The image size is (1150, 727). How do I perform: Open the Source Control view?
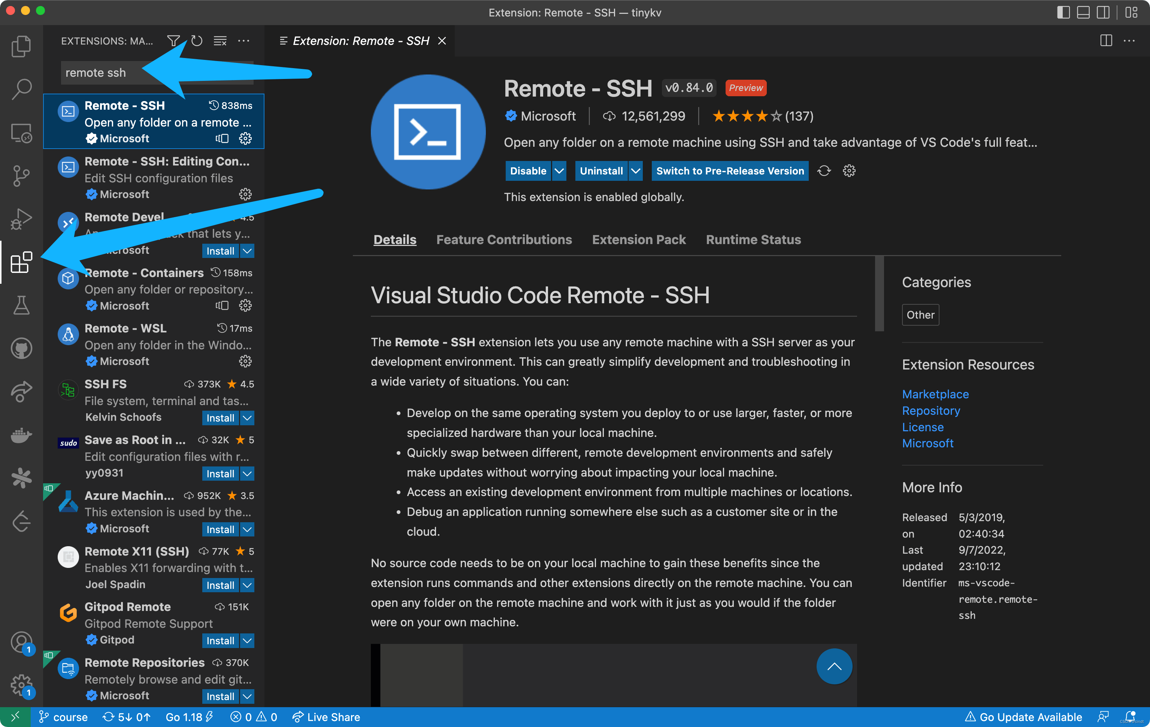(21, 176)
